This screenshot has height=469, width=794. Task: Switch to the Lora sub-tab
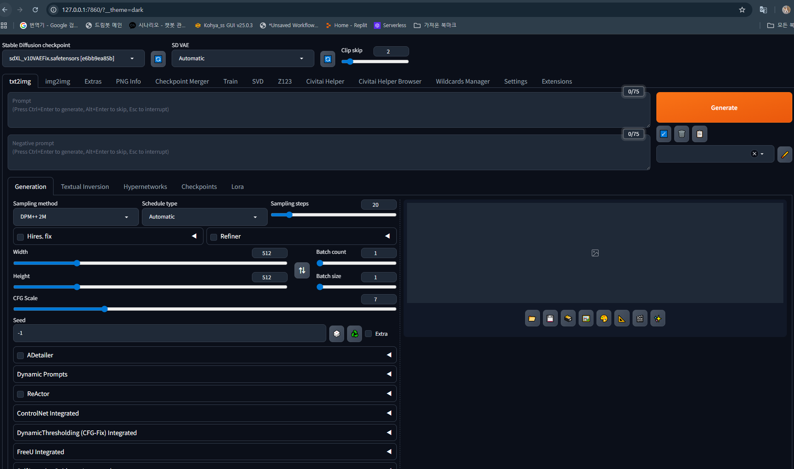tap(237, 187)
